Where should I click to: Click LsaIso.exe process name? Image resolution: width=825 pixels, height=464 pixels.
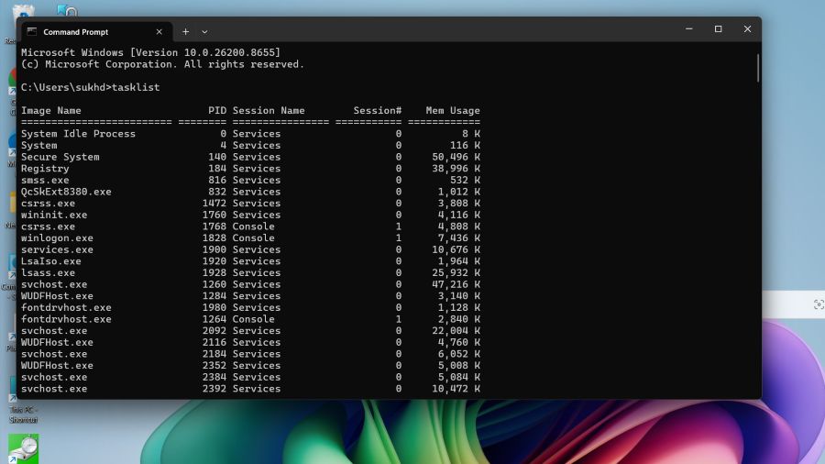click(x=51, y=261)
